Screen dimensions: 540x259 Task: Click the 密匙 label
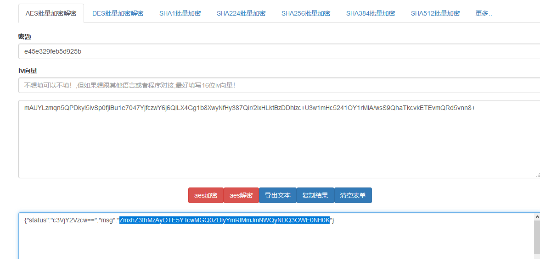tap(25, 37)
